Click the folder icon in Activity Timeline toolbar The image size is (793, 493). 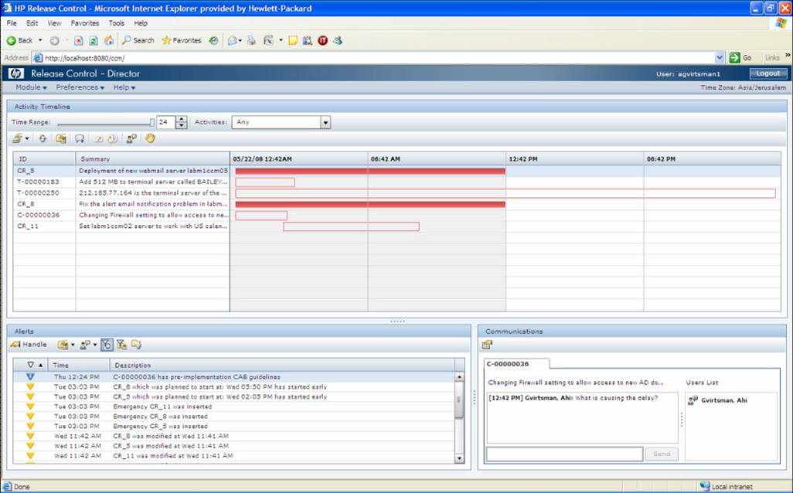click(x=61, y=138)
